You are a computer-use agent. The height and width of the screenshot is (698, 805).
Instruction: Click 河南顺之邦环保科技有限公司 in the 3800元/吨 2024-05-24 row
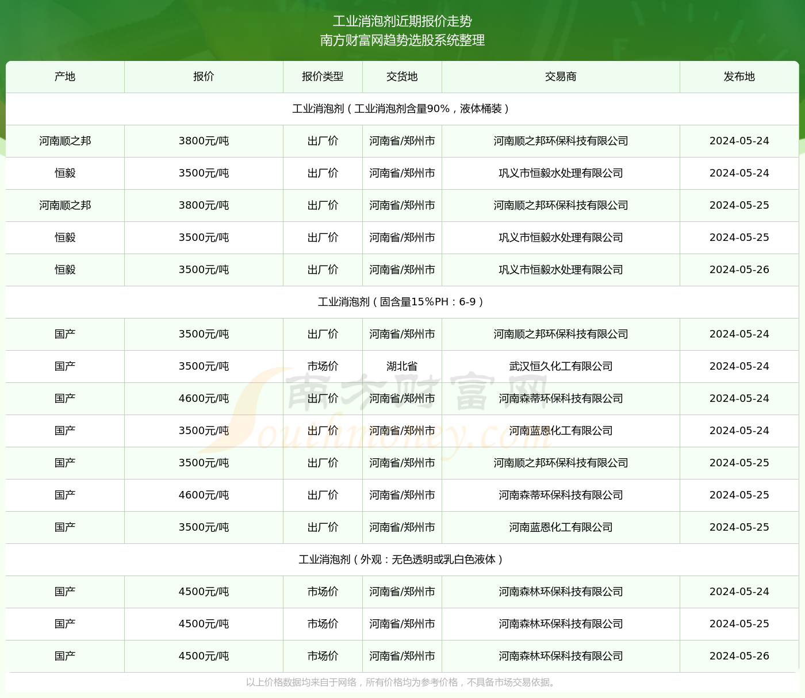561,141
